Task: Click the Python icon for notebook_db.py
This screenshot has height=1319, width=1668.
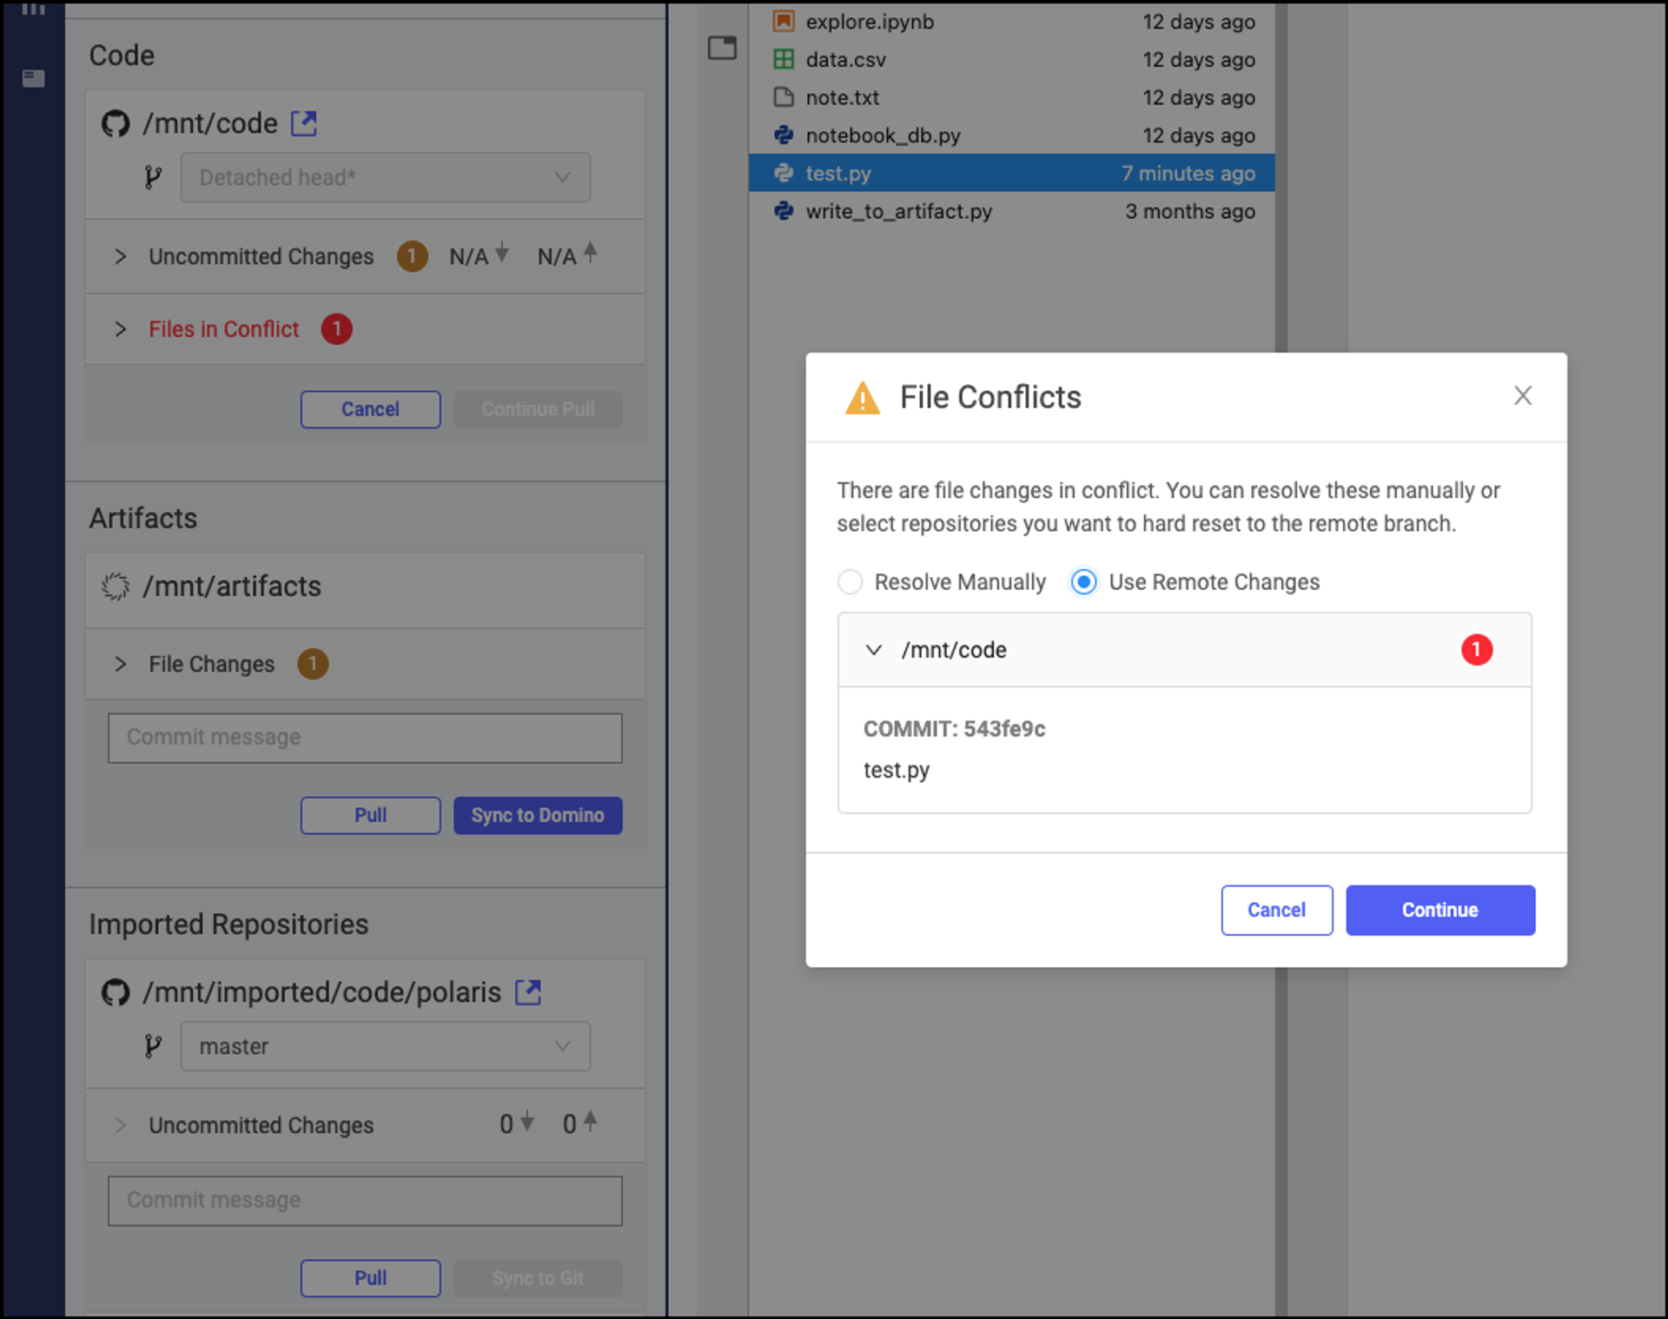Action: pos(784,135)
